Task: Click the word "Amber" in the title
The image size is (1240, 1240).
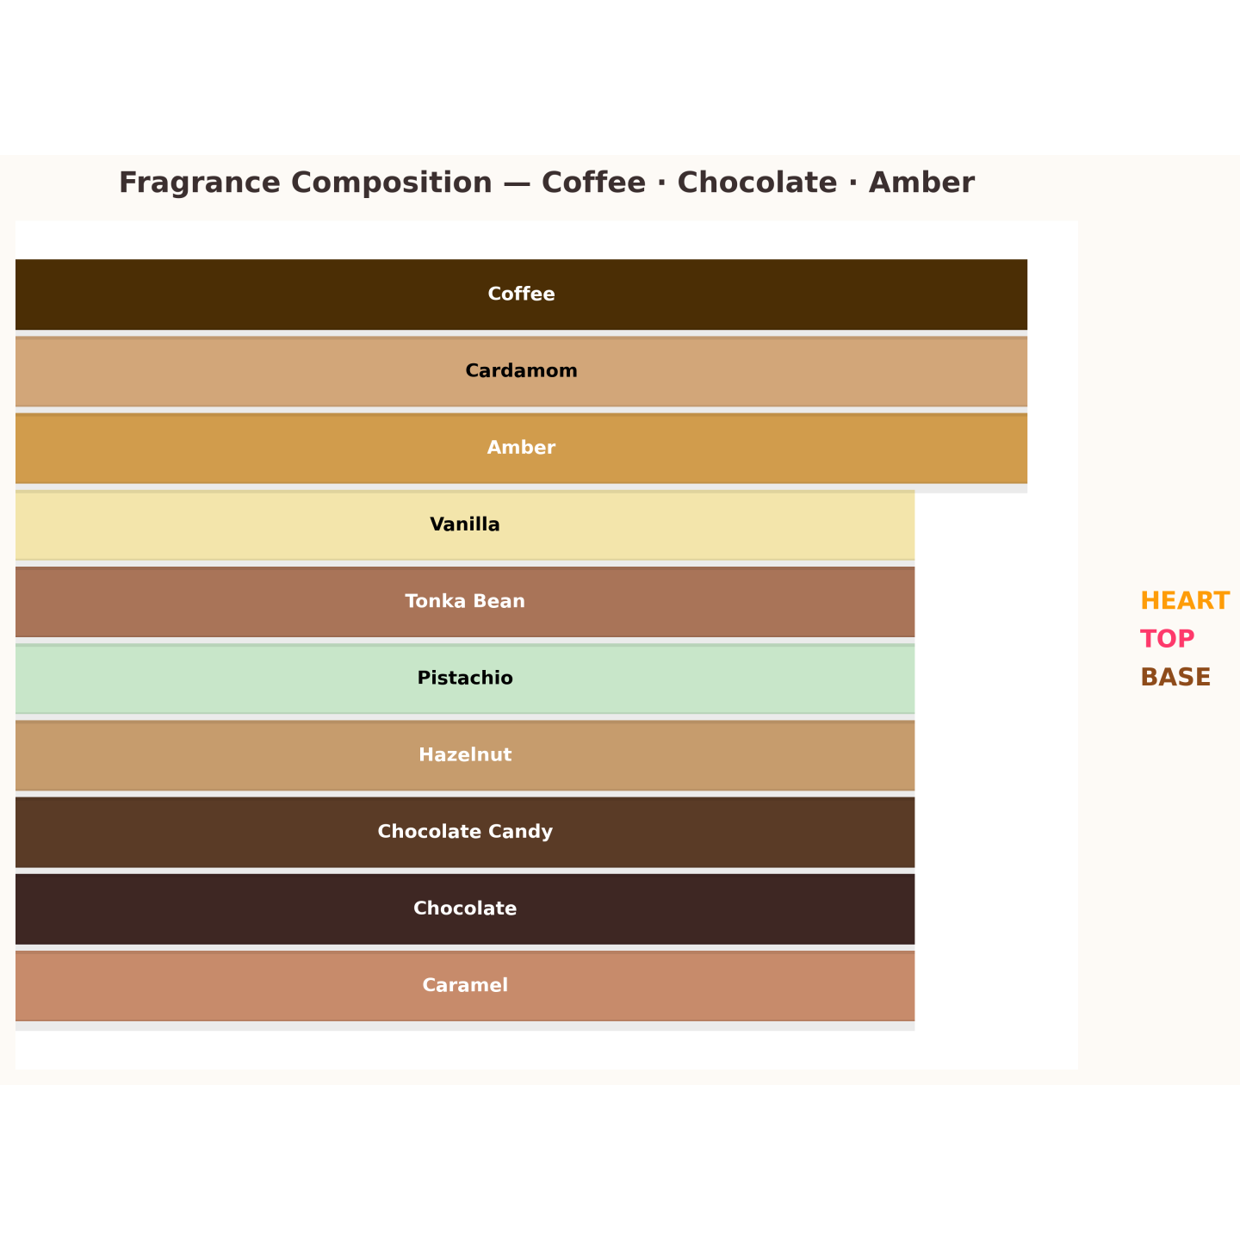Action: (x=921, y=183)
